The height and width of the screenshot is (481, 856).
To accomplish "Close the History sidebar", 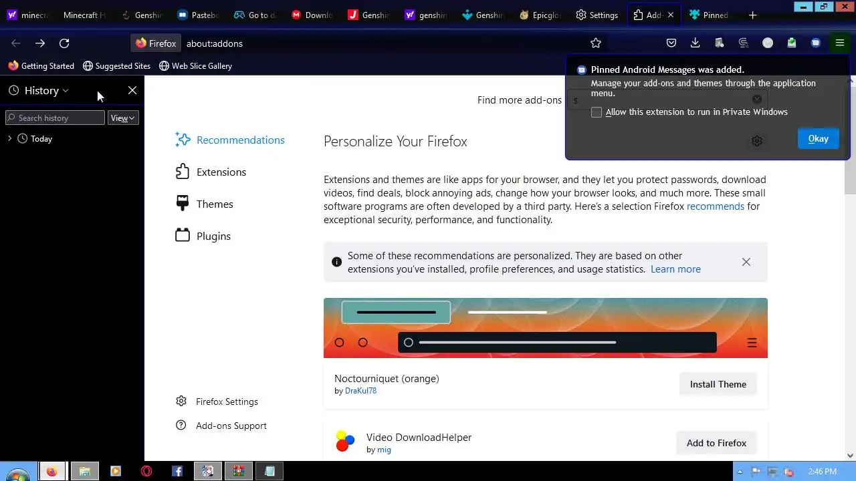I will click(132, 90).
